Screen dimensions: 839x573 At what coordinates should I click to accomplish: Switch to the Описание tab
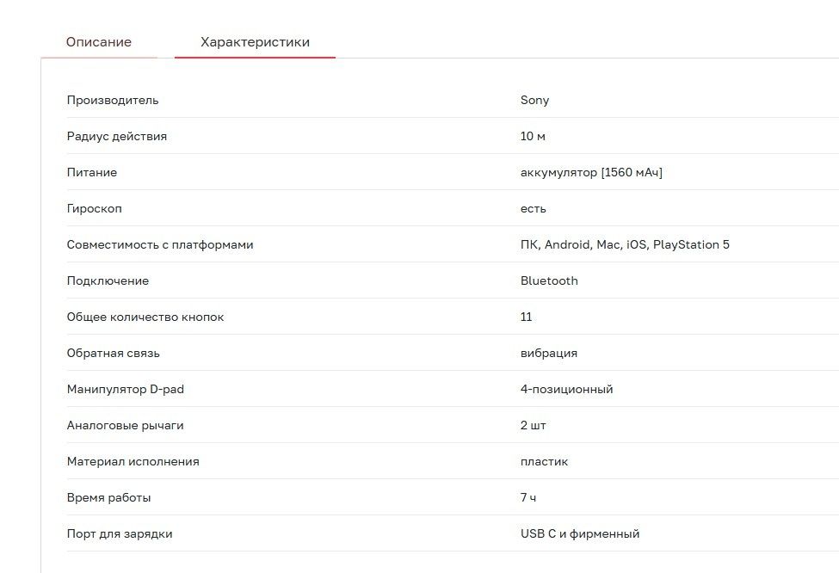[x=99, y=42]
